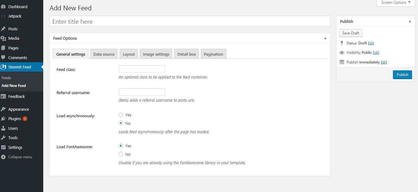This screenshot has height=192, width=418.
Task: Click the Collapse menu arrow icon
Action: click(x=3, y=157)
